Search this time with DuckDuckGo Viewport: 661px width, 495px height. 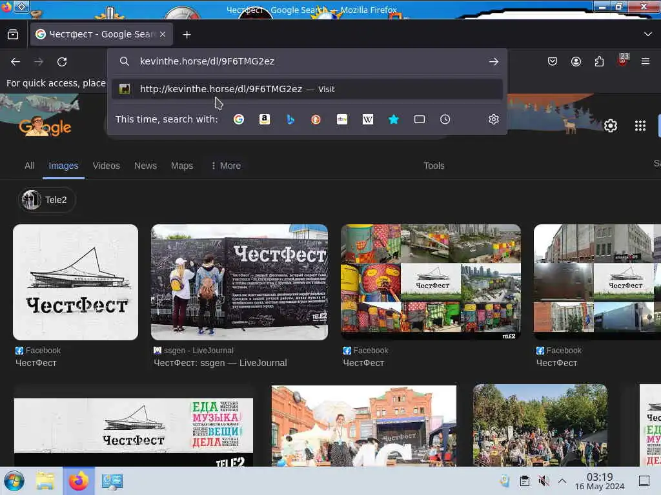point(316,119)
